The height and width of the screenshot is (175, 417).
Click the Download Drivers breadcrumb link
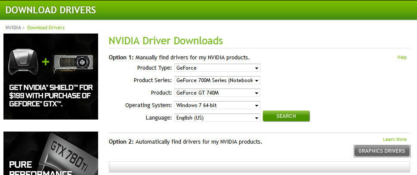46,28
